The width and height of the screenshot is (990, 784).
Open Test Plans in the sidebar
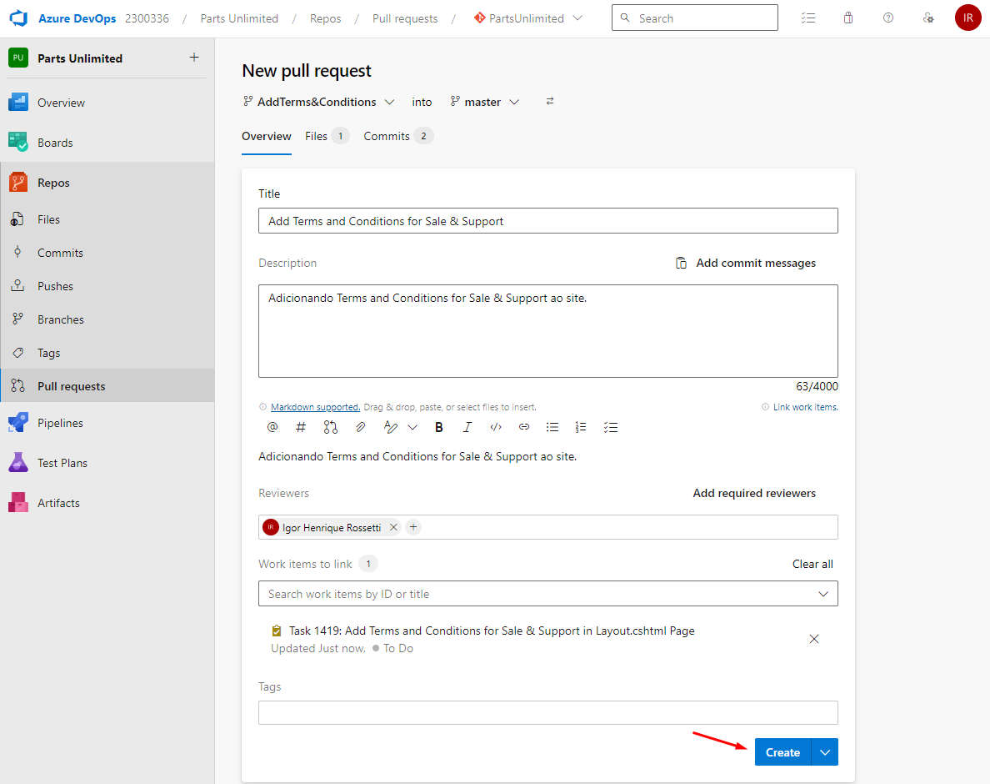107,462
